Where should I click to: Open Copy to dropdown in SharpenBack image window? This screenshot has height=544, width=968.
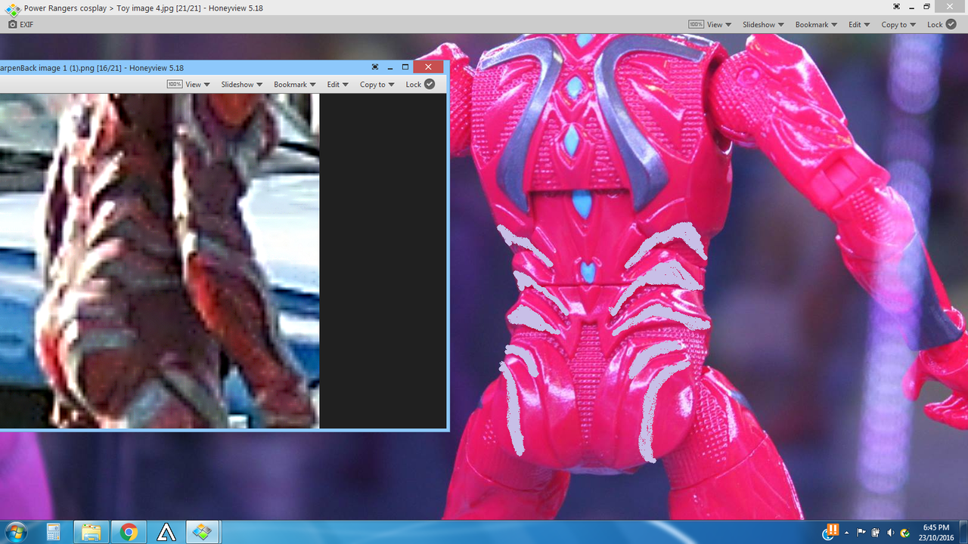377,84
